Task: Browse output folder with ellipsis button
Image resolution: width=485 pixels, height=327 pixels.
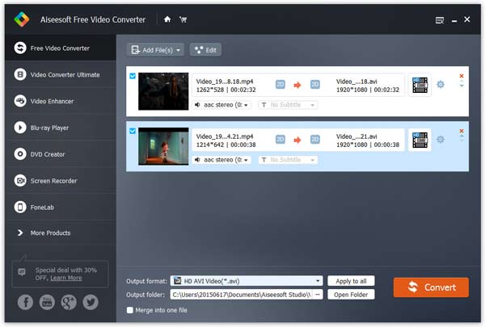Action: tap(318, 295)
